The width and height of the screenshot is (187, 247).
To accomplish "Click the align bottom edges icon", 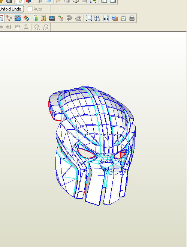I will 26,27.
